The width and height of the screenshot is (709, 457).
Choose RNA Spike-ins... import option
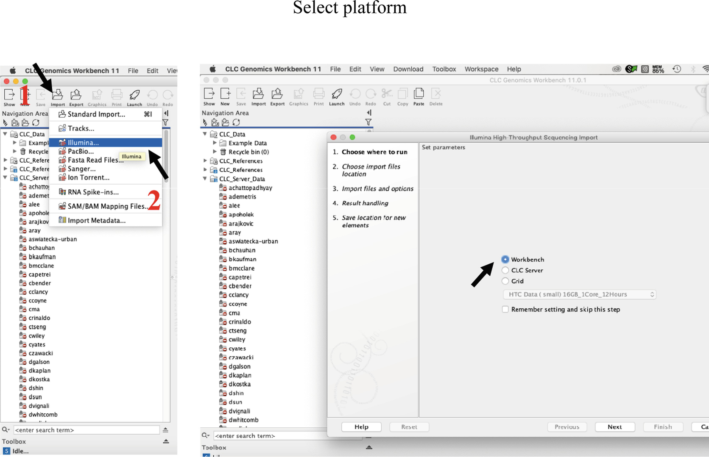pyautogui.click(x=106, y=192)
